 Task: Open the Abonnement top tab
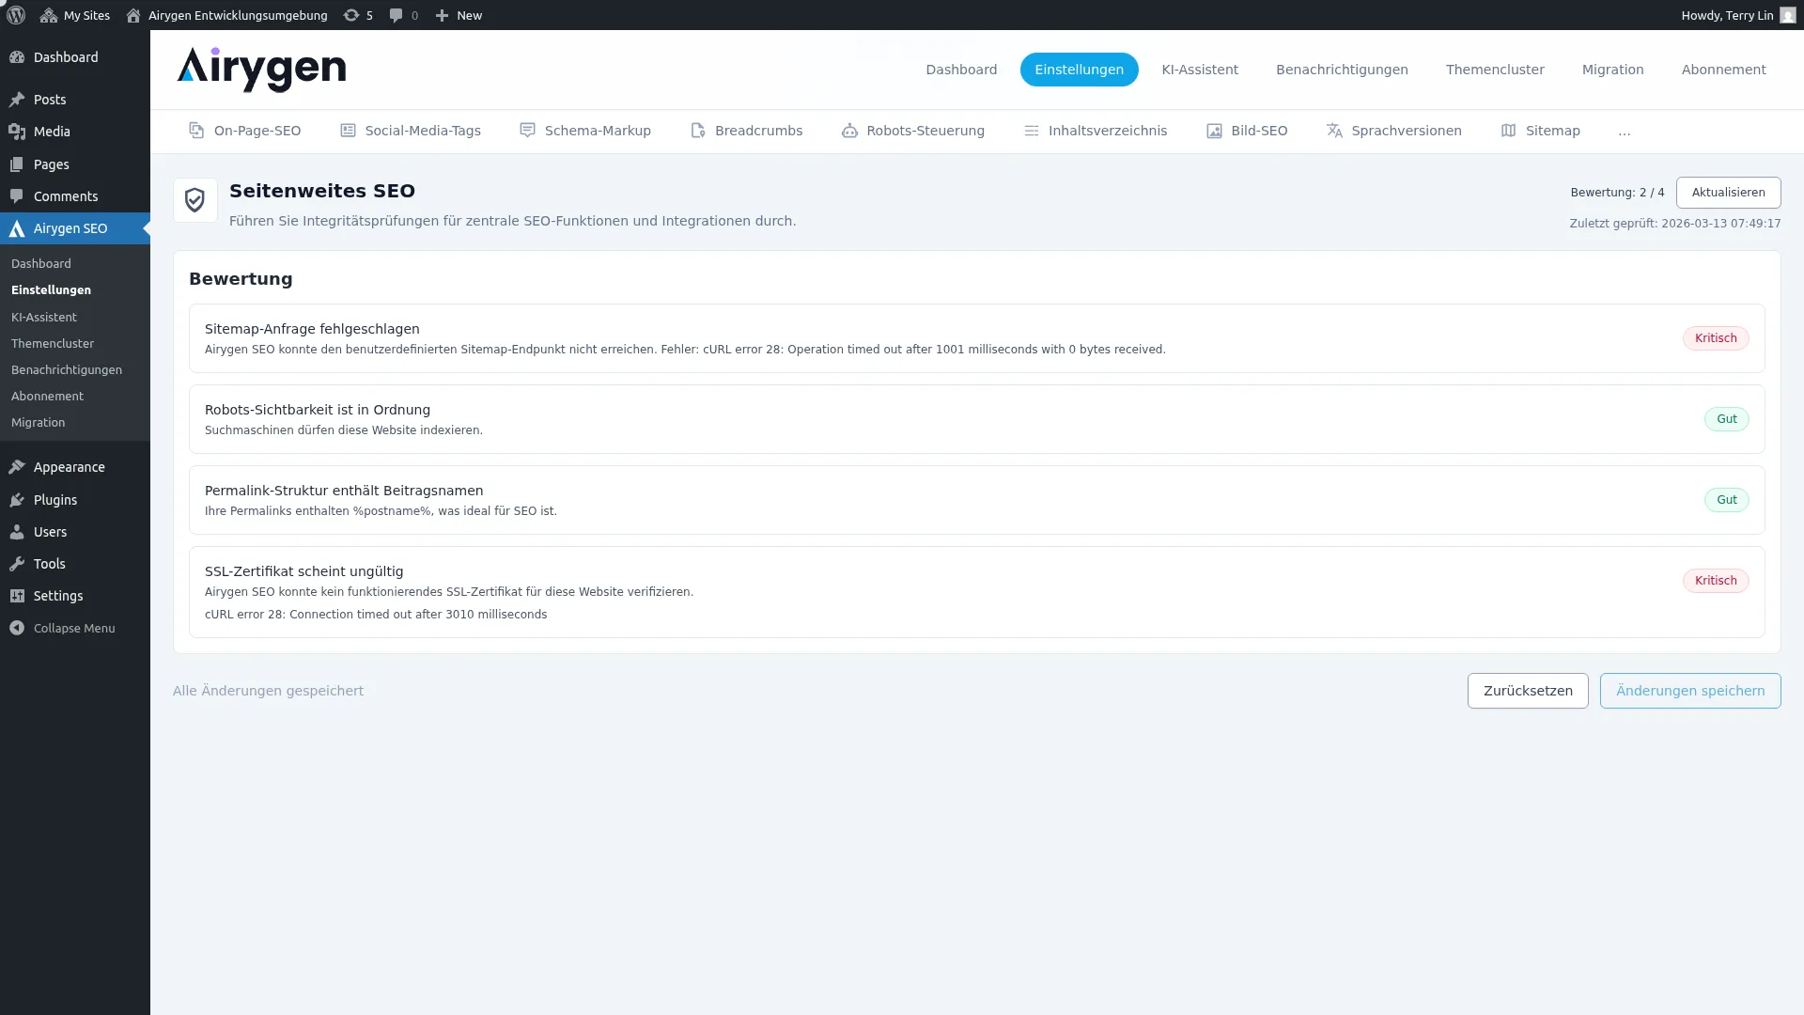(1723, 70)
